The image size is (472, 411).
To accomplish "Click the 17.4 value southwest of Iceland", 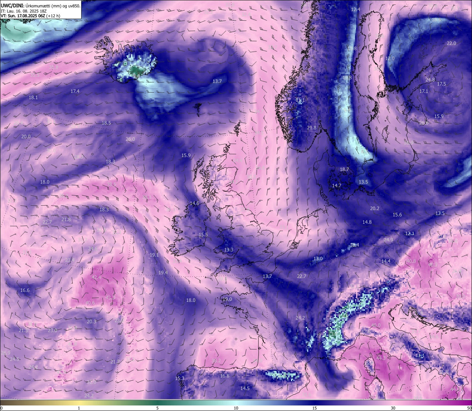I will [x=75, y=91].
